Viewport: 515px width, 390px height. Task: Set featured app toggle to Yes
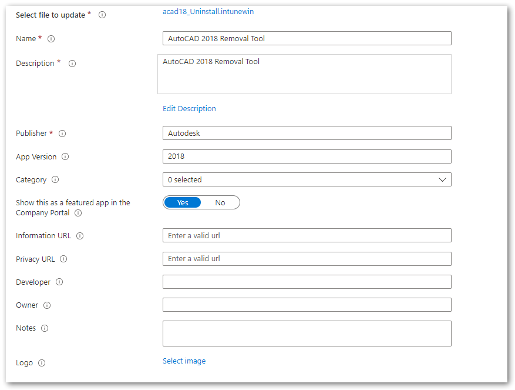click(183, 202)
